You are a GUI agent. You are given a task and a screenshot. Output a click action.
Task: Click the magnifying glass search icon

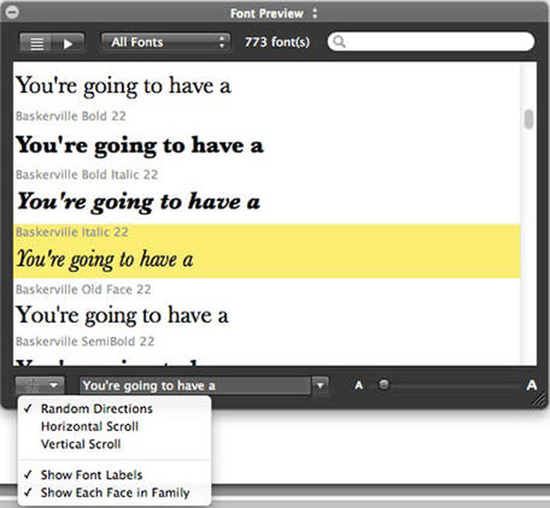(x=339, y=42)
